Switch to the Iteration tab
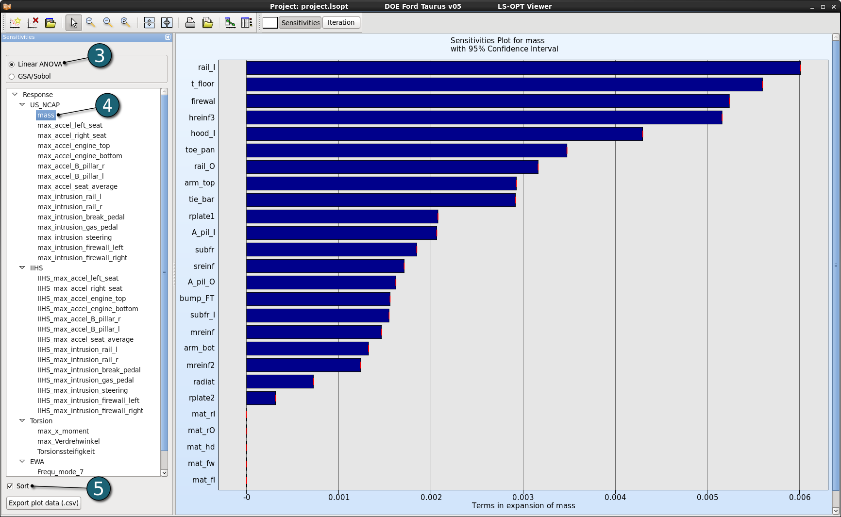The width and height of the screenshot is (841, 517). click(341, 22)
